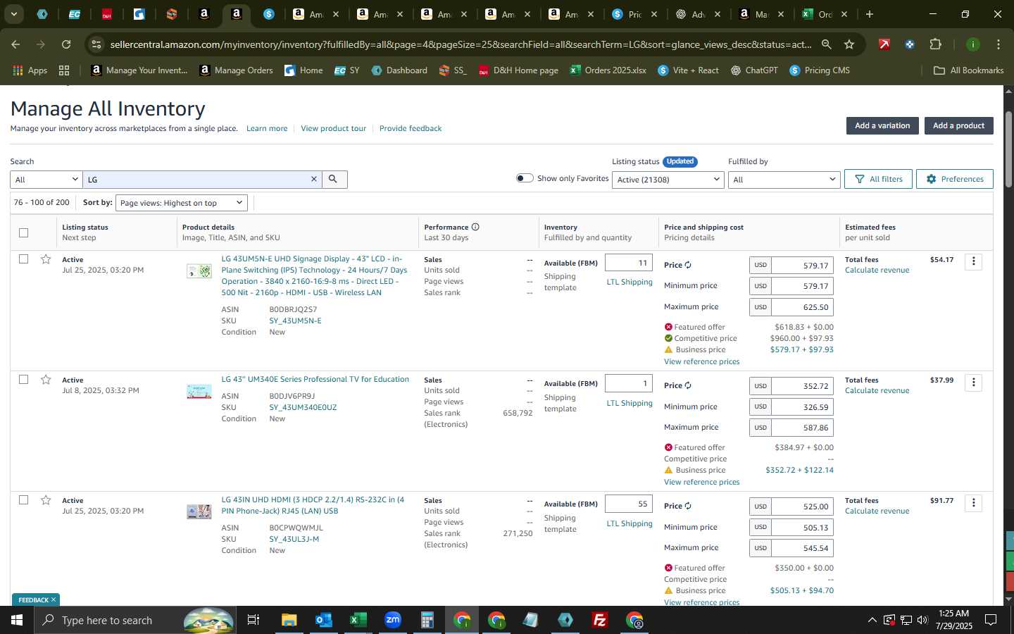Open the thumbnail of LG 43UM5N-E product
The width and height of the screenshot is (1014, 634).
199,271
